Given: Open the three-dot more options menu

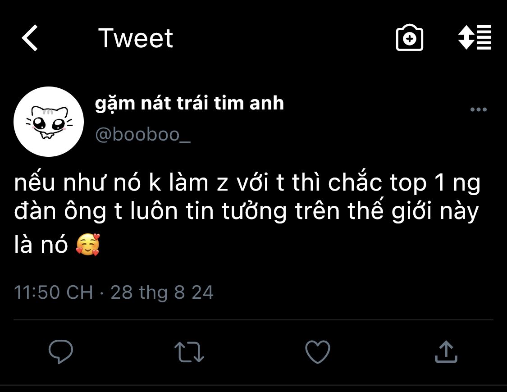Looking at the screenshot, I should (478, 109).
